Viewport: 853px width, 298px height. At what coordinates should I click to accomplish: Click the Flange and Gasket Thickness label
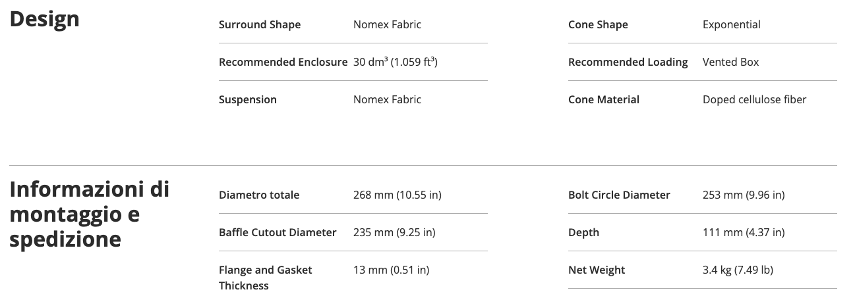(265, 278)
